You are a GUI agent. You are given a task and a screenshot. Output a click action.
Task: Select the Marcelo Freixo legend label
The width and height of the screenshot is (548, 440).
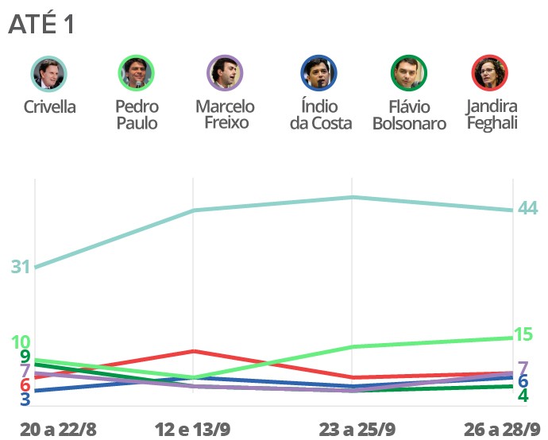[x=225, y=114]
